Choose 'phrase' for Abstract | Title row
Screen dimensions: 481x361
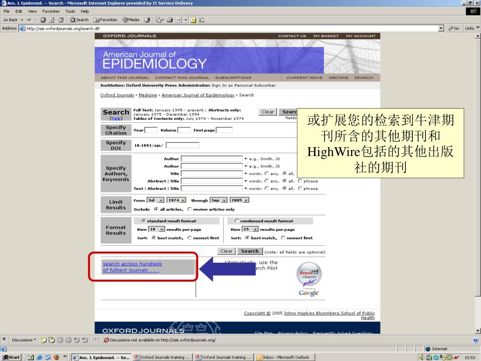pos(300,181)
